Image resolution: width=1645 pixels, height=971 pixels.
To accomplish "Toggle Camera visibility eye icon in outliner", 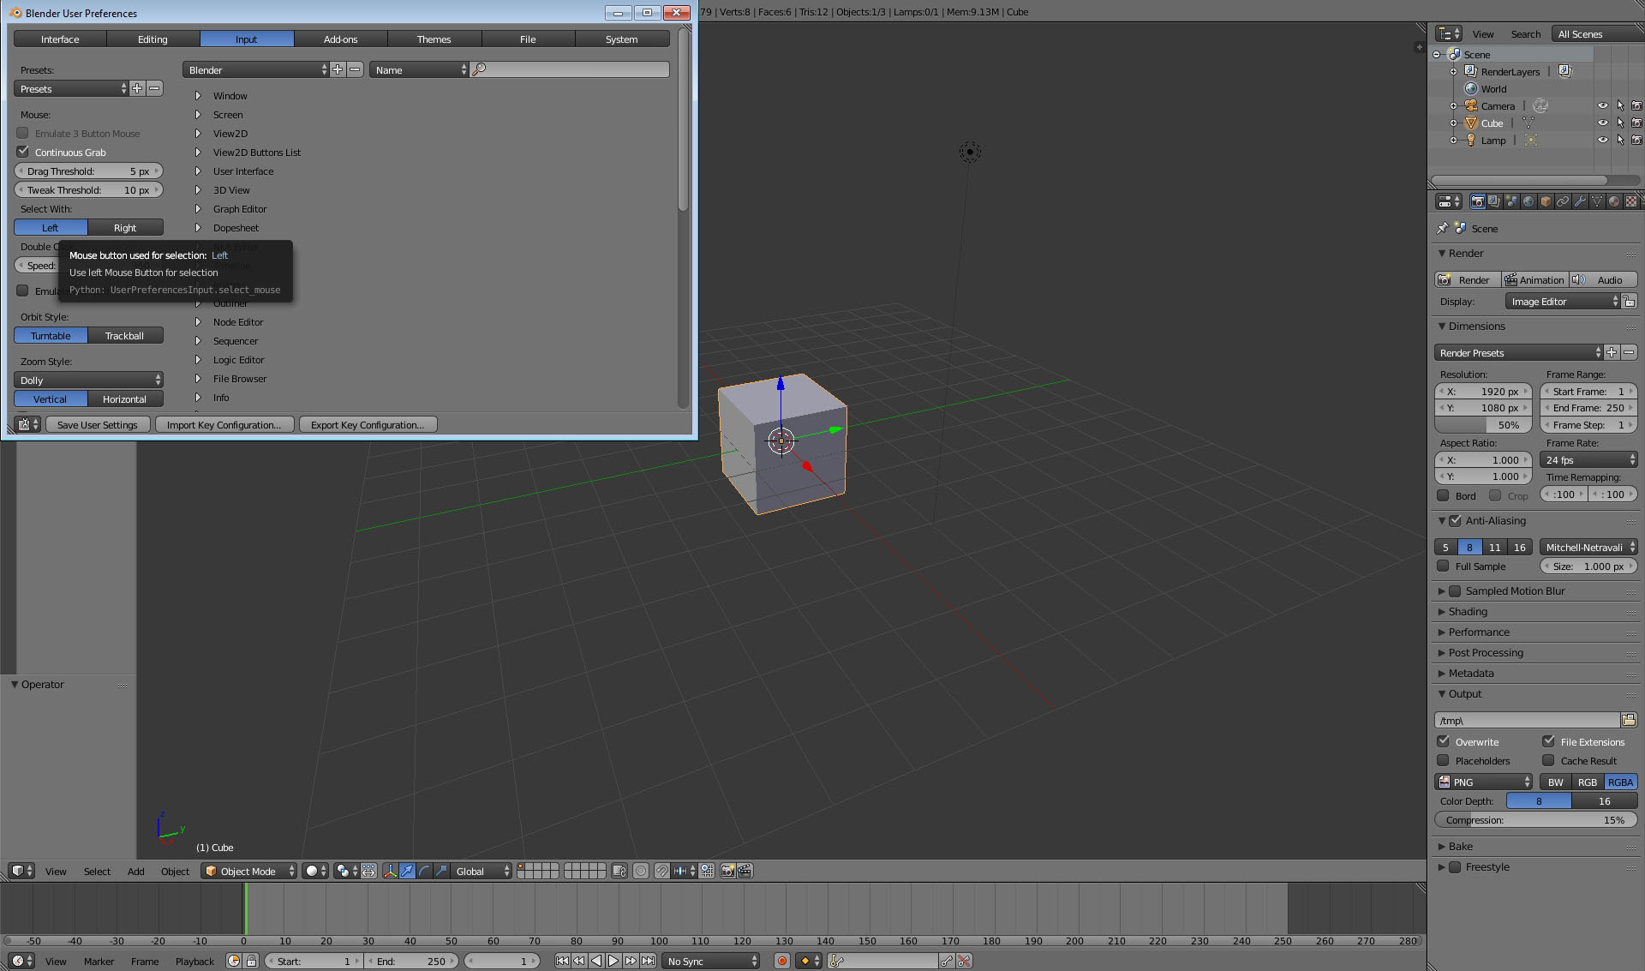I will tap(1602, 105).
